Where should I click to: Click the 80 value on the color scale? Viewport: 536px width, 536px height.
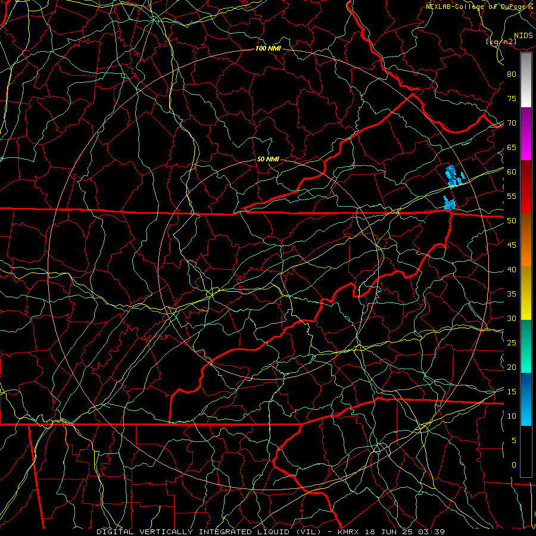pos(512,74)
